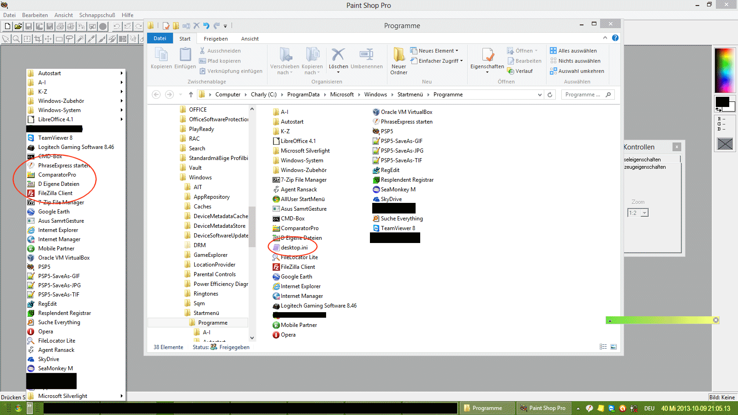Click the Löschen button in ribbon
738x415 pixels.
tap(338, 60)
